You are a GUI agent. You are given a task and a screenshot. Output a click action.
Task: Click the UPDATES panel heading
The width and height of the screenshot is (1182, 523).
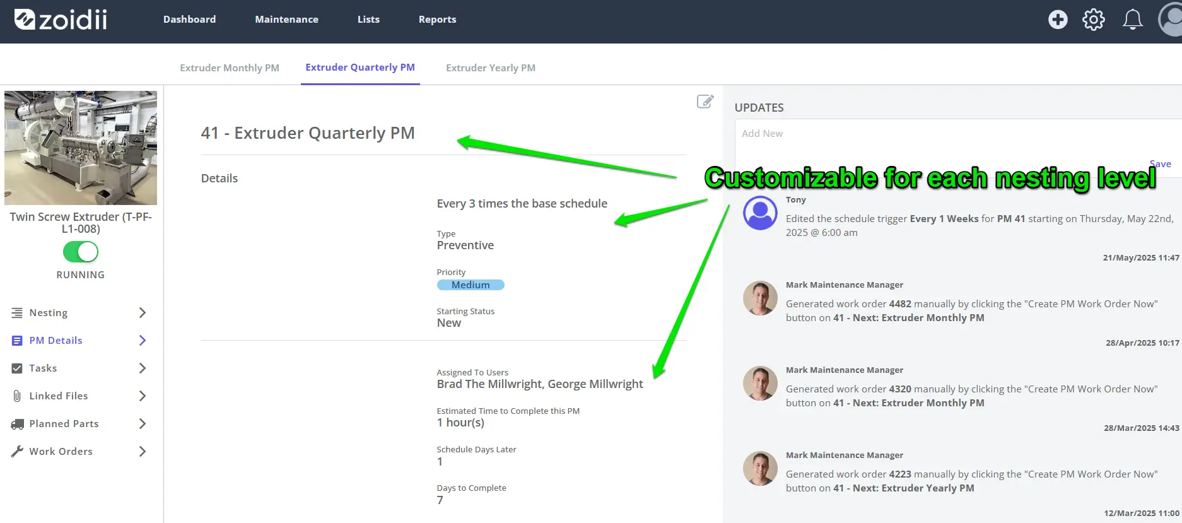point(759,108)
